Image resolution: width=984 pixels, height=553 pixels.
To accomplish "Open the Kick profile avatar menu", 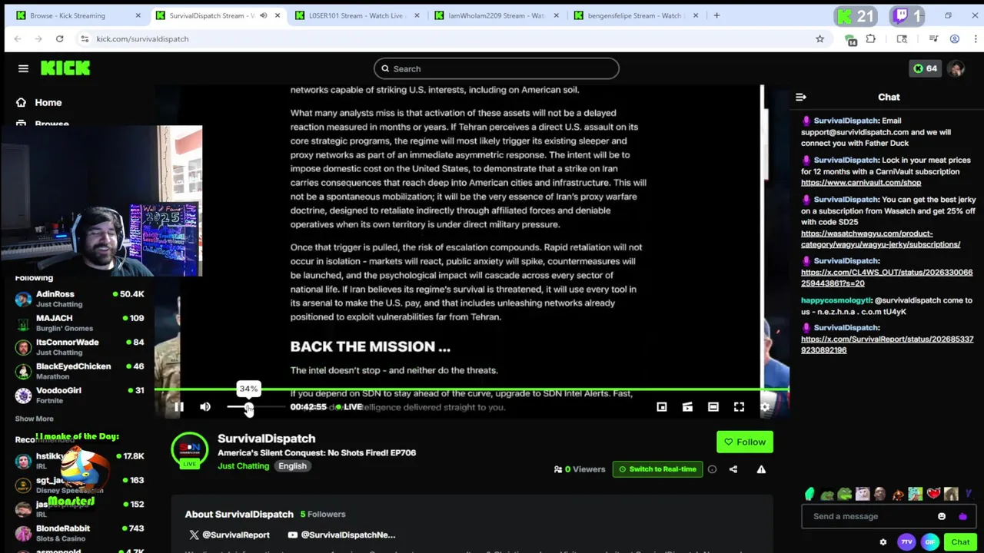I will 956,68.
